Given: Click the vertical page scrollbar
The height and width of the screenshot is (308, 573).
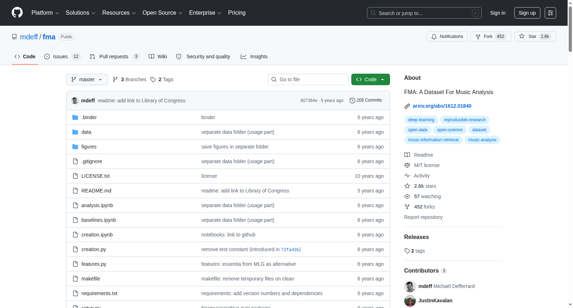Looking at the screenshot, I should tap(570, 29).
